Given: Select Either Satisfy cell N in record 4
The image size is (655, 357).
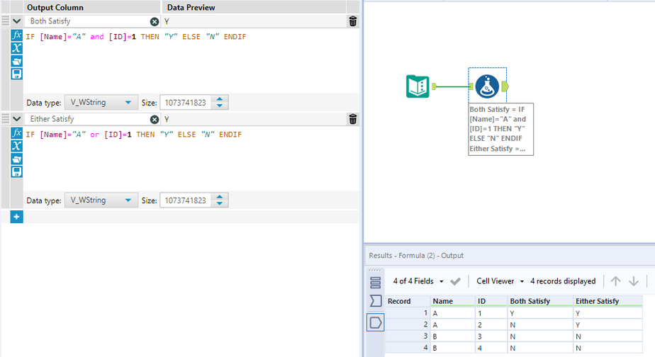Looking at the screenshot, I should (608, 348).
